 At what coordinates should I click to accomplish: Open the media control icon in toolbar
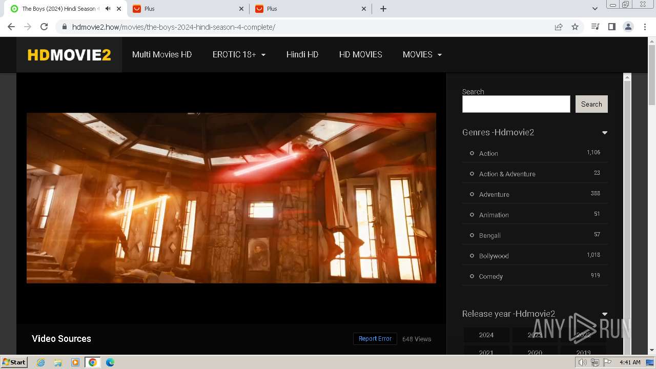596,27
